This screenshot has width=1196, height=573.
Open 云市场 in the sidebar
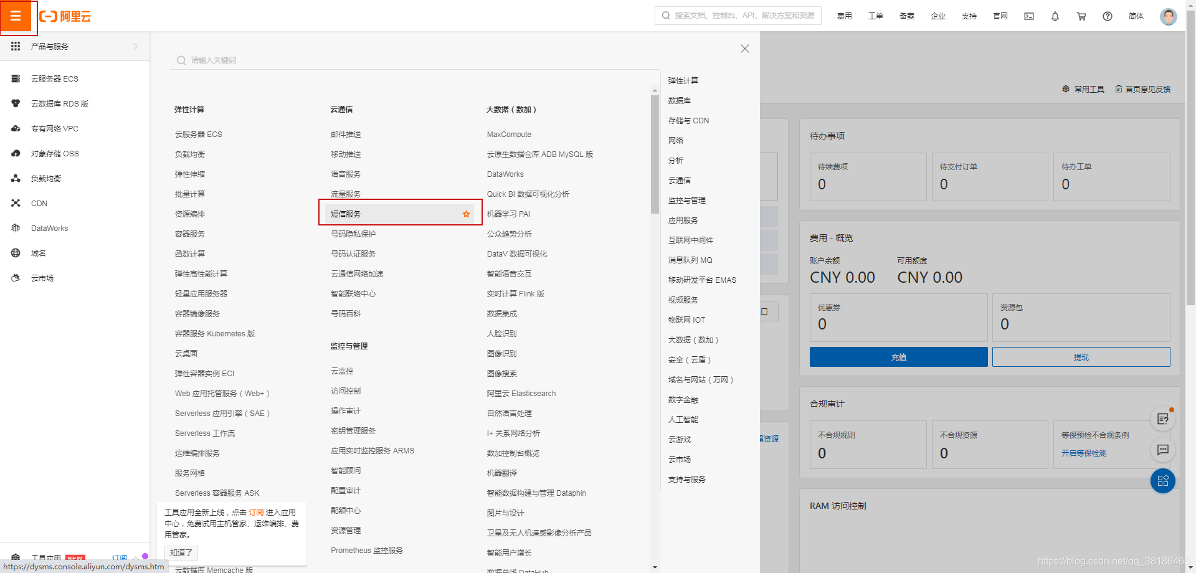(42, 278)
